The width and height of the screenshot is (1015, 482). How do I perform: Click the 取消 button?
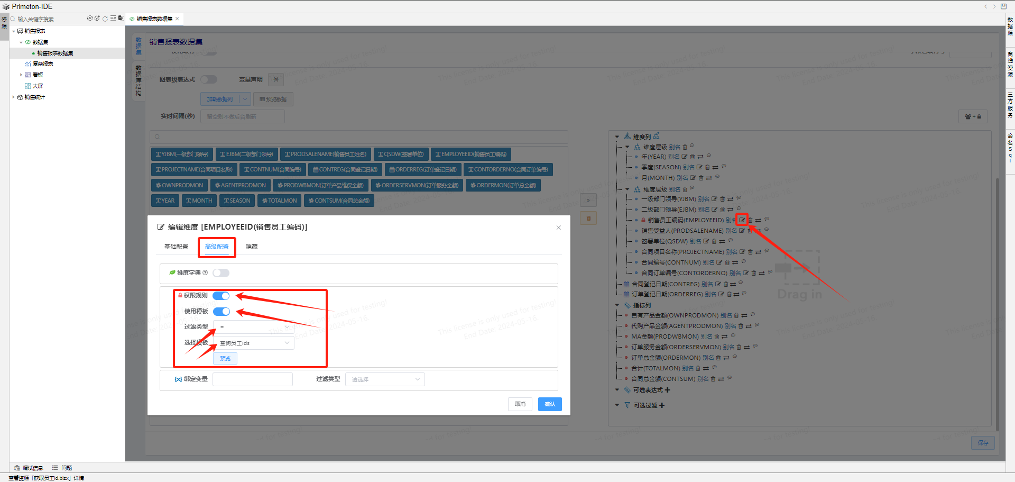click(520, 404)
